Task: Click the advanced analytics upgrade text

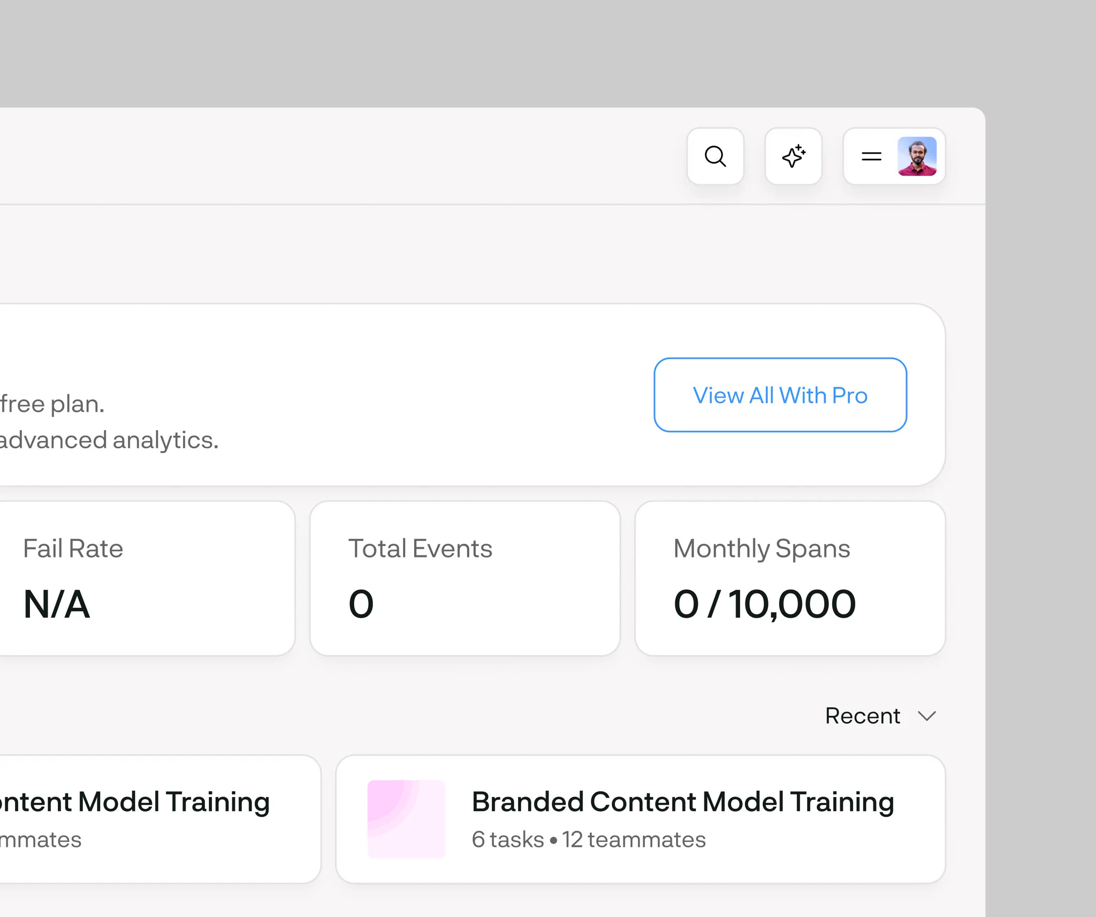Action: [x=109, y=440]
